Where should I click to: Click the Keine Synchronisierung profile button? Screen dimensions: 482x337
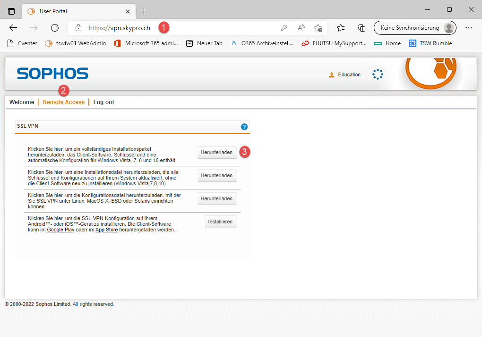[x=415, y=28]
